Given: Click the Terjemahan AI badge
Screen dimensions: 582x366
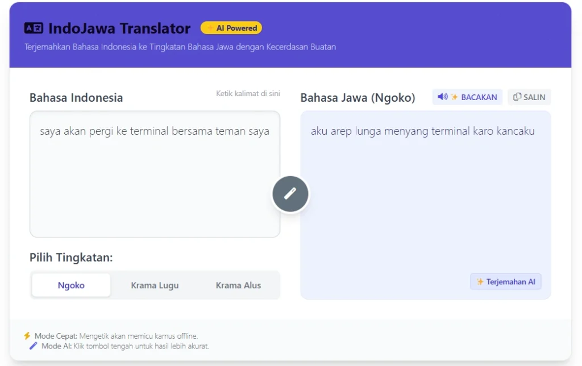Looking at the screenshot, I should [x=505, y=281].
